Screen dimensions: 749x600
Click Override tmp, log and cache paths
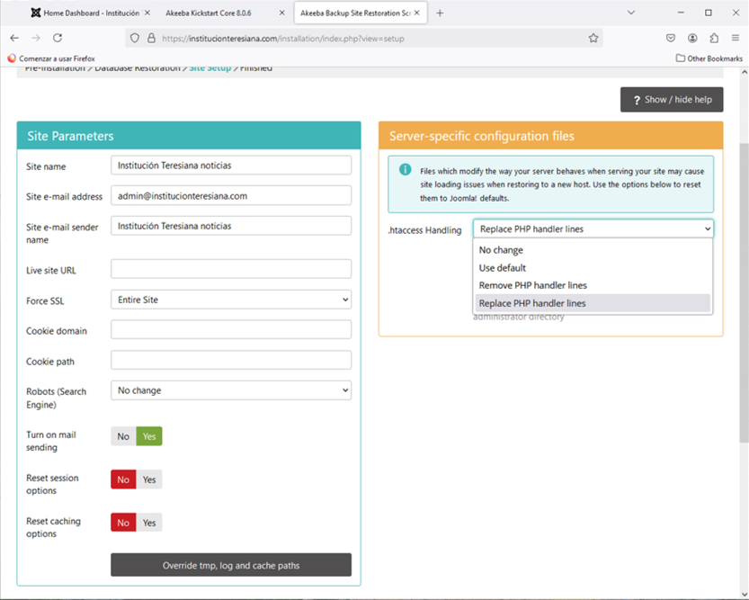coord(231,565)
